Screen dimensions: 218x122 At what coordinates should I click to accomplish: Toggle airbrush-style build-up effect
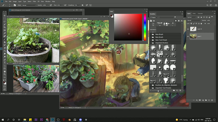(x=65, y=5)
